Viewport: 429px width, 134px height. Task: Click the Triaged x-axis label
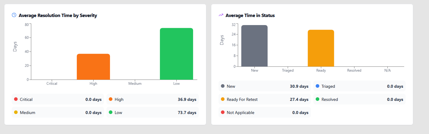pos(288,70)
